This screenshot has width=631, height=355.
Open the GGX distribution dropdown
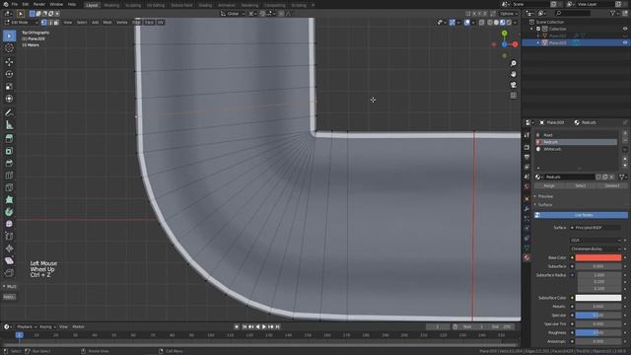point(596,241)
